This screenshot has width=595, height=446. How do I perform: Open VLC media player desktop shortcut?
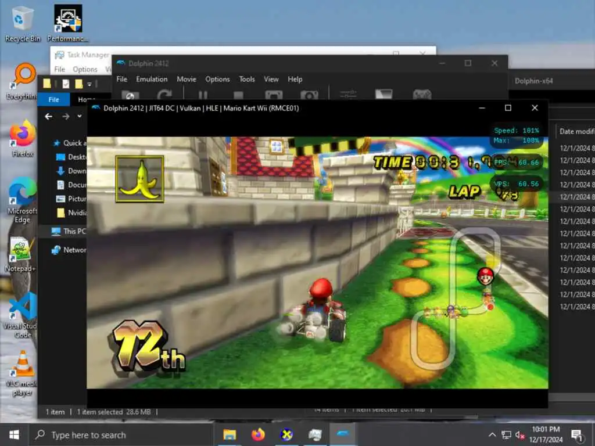click(x=22, y=373)
